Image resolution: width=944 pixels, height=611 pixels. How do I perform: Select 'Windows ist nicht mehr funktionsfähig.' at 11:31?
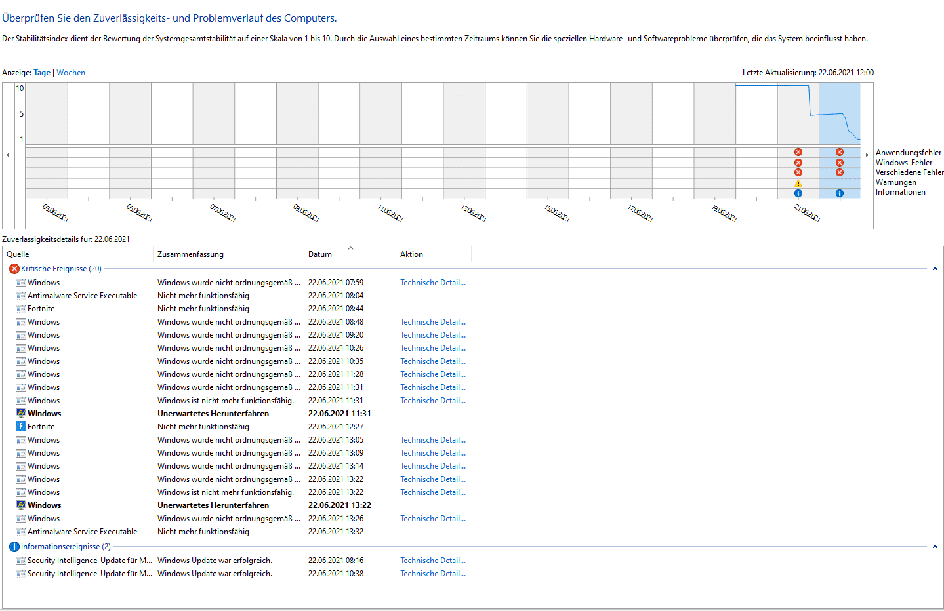226,401
